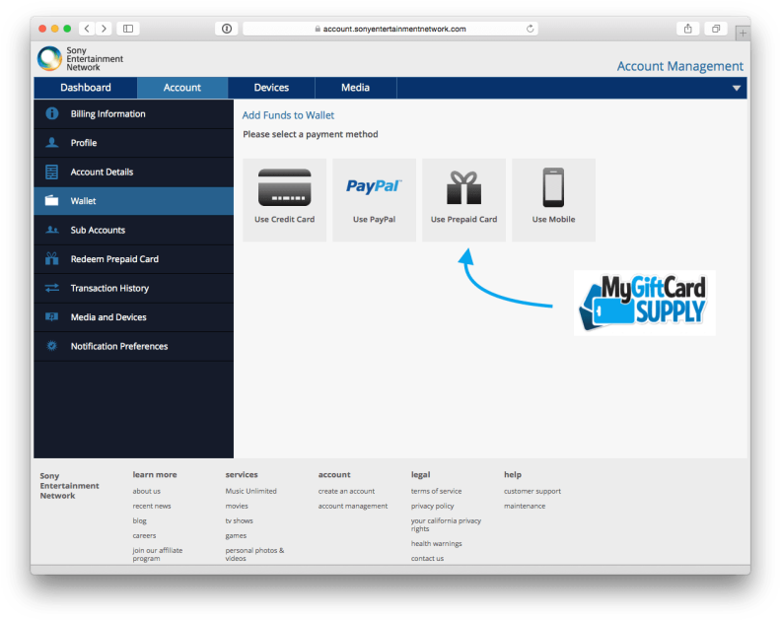Image resolution: width=780 pixels, height=620 pixels.
Task: Show all tabs with the tab overview icon
Action: [716, 29]
